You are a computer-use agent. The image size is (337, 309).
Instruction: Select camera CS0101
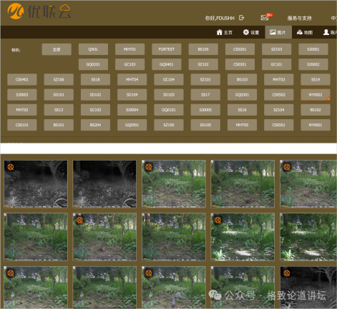click(x=22, y=125)
